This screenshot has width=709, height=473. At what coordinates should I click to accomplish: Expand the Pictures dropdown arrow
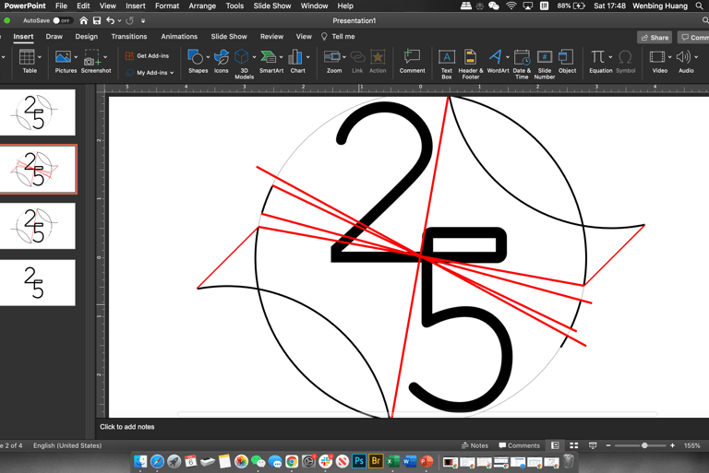click(x=76, y=57)
